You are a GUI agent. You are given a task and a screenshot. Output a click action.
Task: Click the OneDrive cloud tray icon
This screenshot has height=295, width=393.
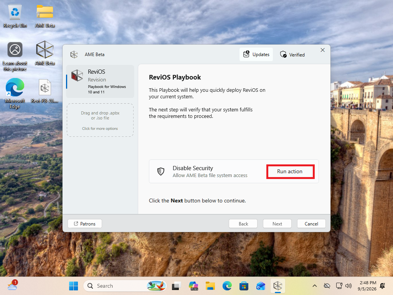click(327, 286)
